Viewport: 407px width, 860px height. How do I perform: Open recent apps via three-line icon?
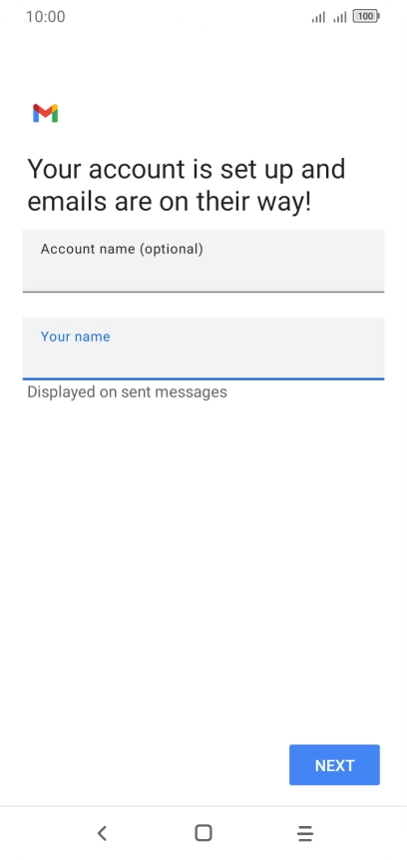coord(305,833)
